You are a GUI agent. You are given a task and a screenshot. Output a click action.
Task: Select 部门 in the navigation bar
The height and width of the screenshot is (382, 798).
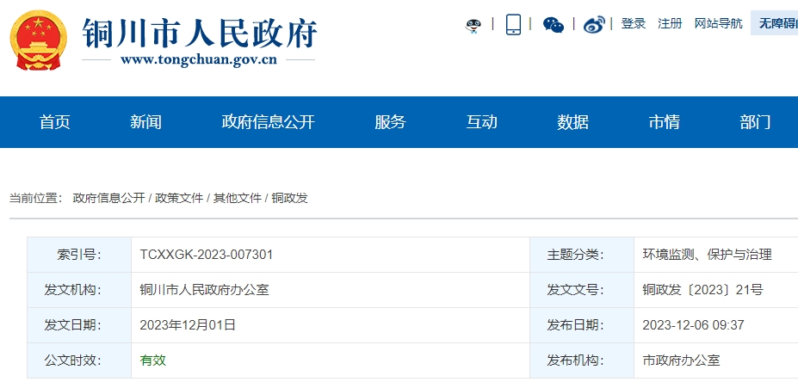(755, 122)
